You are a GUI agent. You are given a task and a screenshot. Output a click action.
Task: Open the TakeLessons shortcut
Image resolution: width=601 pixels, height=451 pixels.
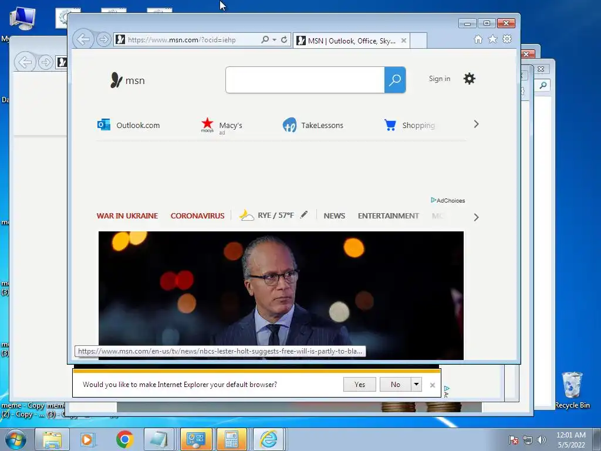pyautogui.click(x=313, y=125)
